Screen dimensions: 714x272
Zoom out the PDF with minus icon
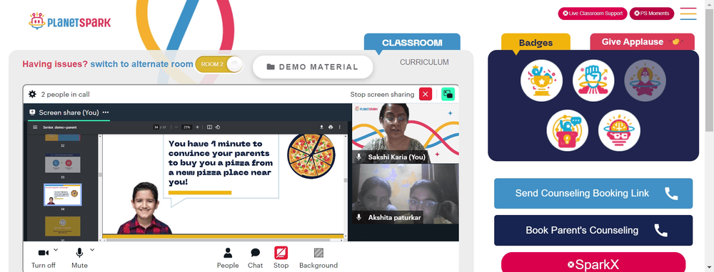pos(176,127)
